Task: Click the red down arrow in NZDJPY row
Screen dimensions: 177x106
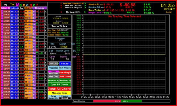Action: click(37, 85)
